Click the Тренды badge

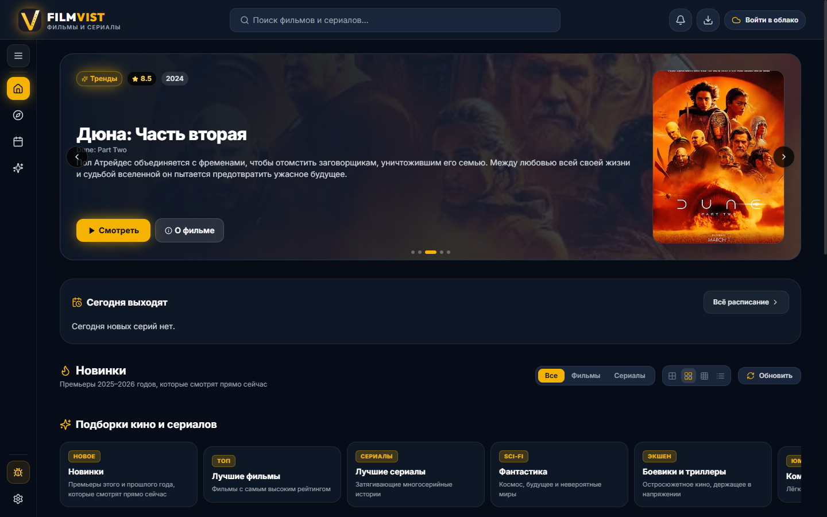coord(99,79)
